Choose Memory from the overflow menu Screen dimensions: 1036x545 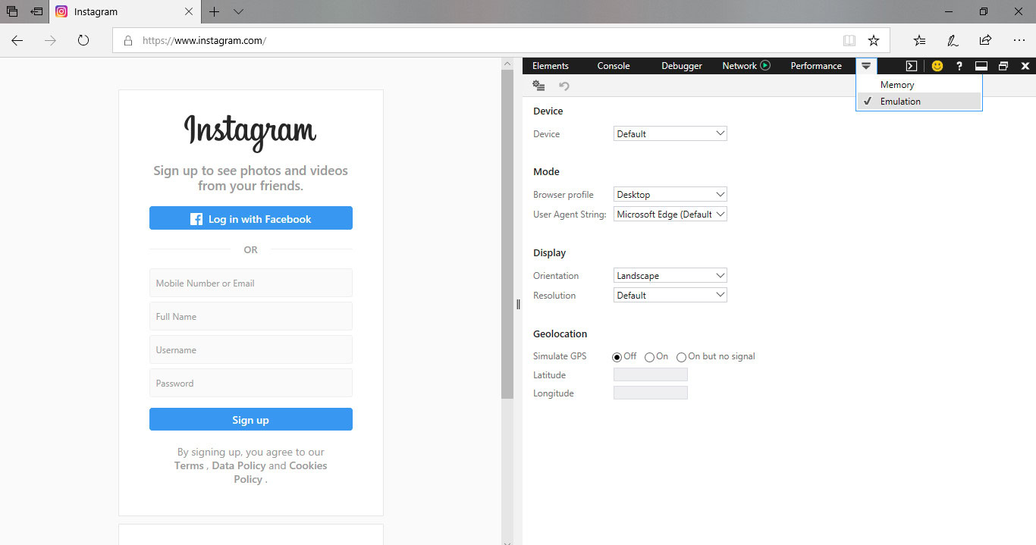[897, 85]
